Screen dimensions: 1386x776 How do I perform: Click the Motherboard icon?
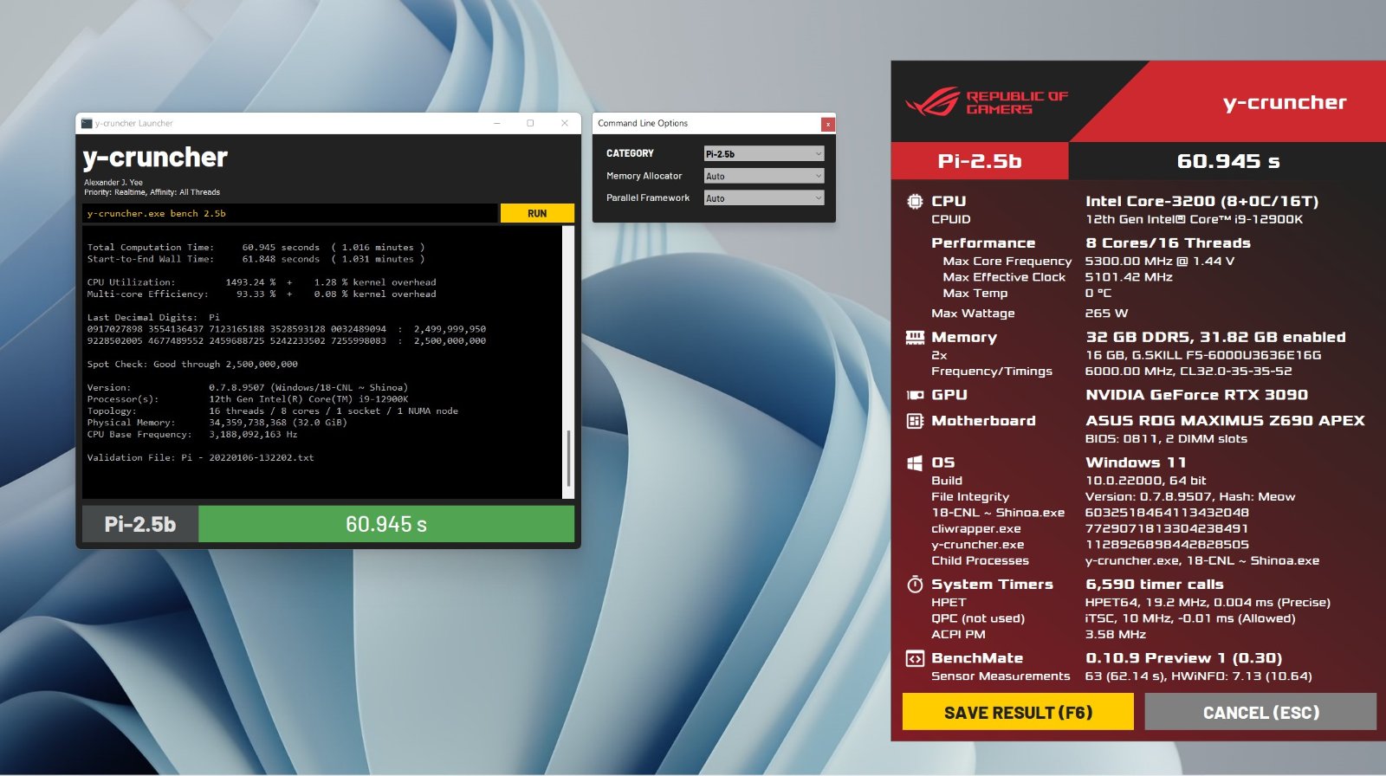[915, 421]
